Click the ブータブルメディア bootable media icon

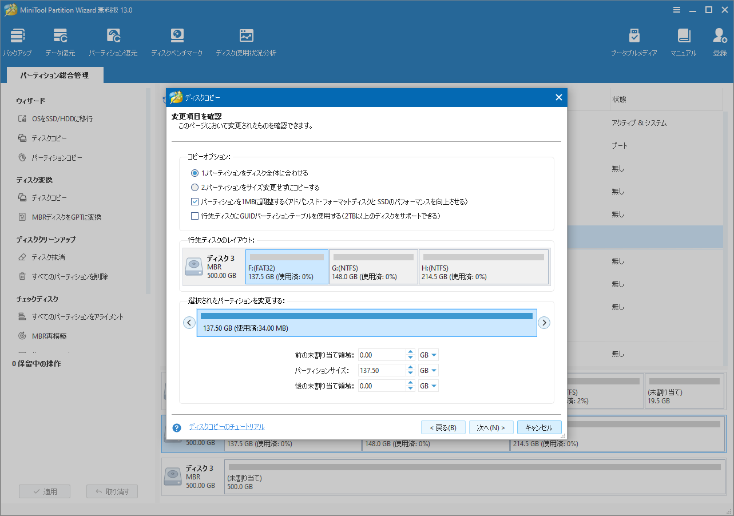[x=634, y=37]
